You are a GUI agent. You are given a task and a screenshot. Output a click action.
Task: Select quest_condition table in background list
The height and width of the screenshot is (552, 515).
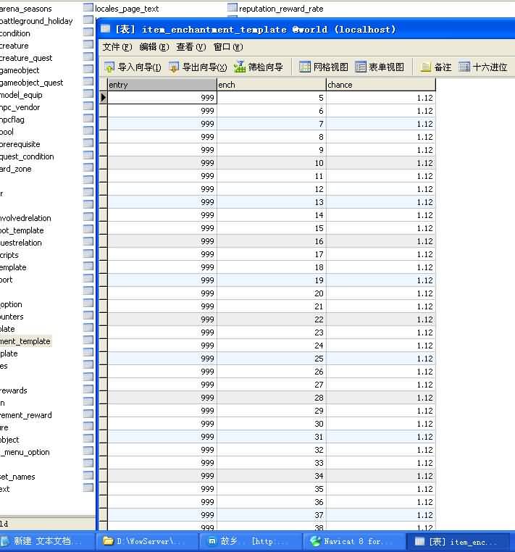27,156
